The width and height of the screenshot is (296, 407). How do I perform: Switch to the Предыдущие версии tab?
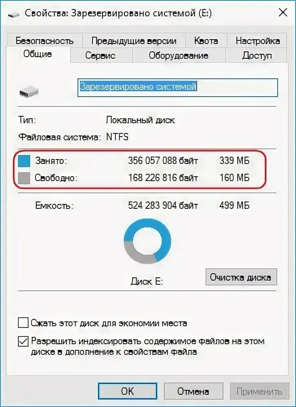pyautogui.click(x=134, y=41)
